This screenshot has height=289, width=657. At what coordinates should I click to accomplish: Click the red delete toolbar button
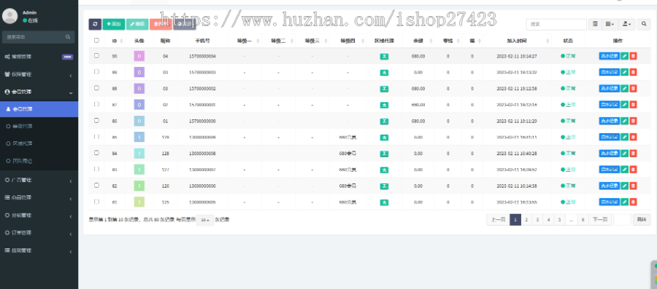(x=161, y=24)
